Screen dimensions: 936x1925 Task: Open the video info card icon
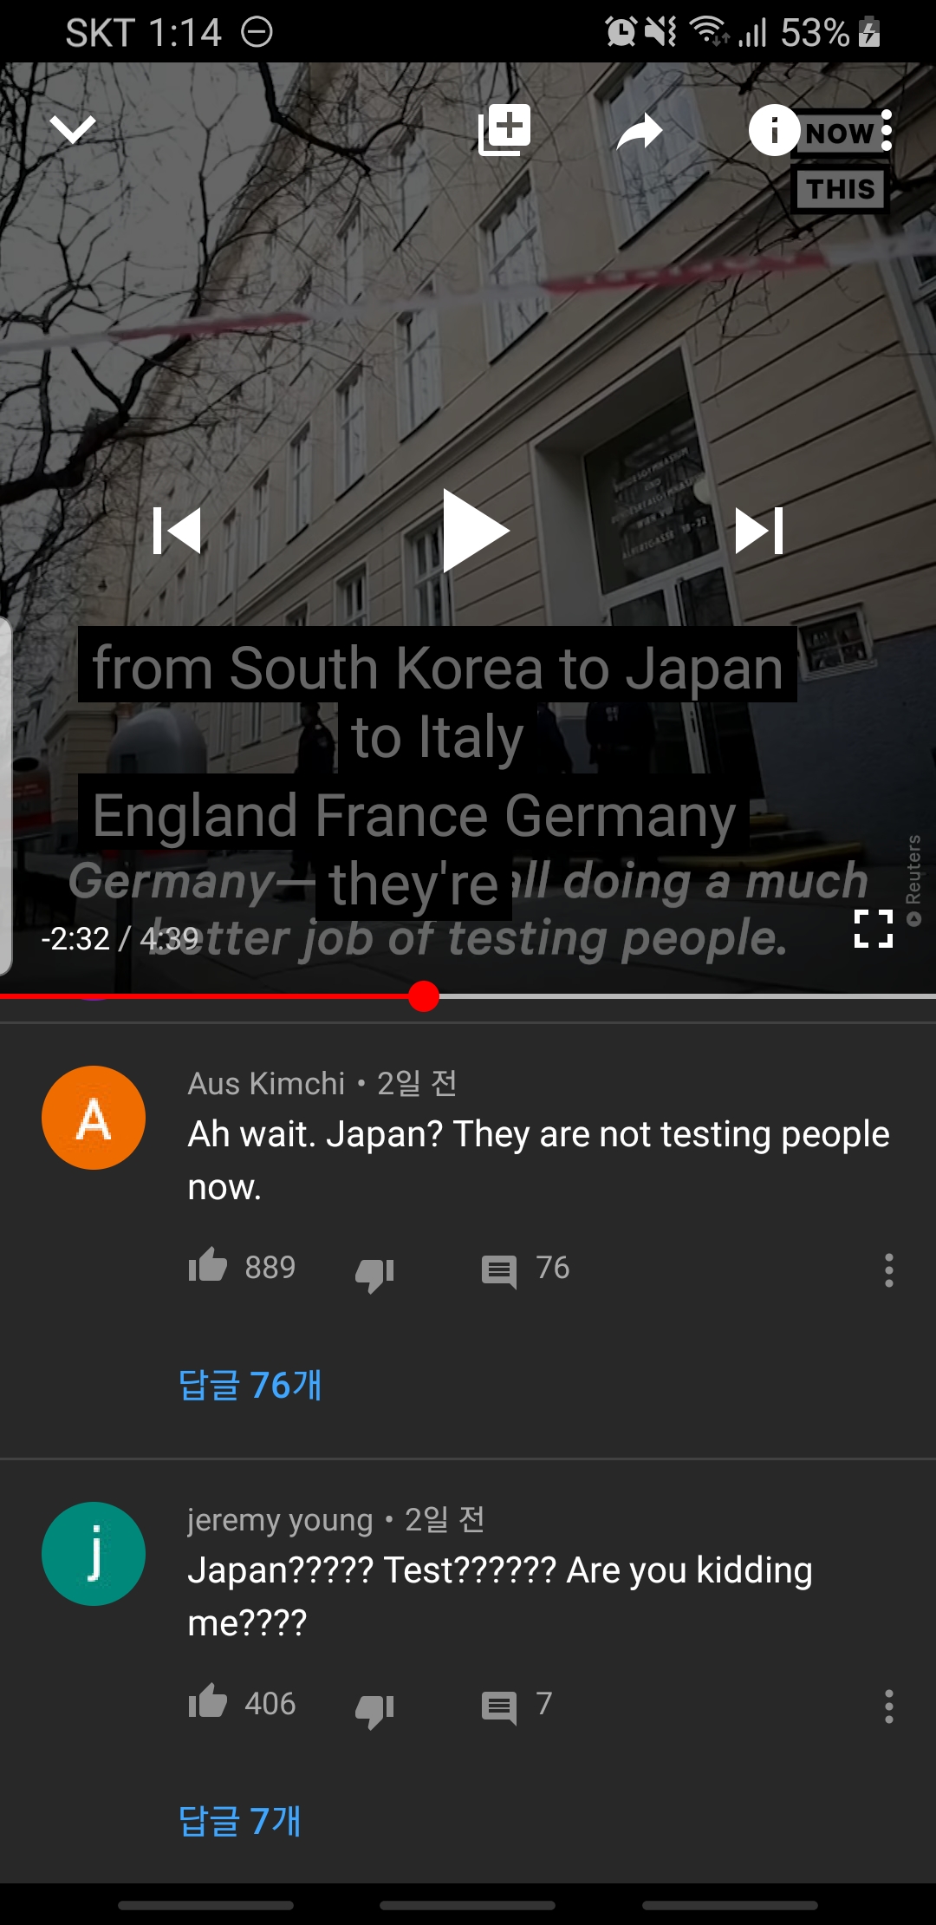pos(774,130)
